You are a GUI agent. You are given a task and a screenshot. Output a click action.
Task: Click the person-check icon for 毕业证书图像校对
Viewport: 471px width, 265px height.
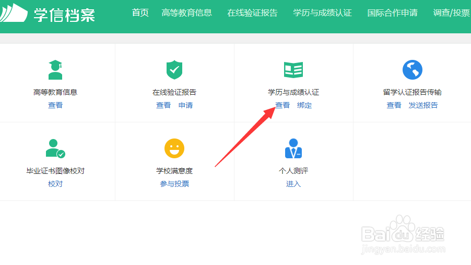point(55,148)
